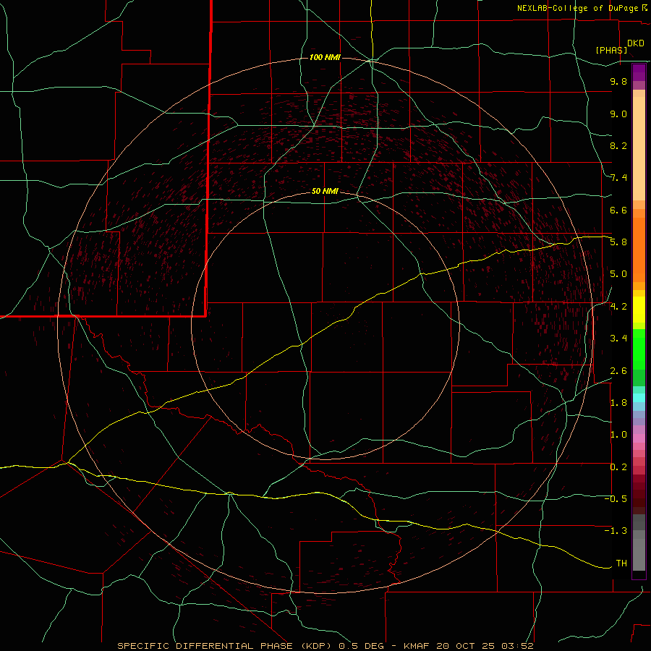Click the -1.3 scale value
The image size is (651, 651).
coord(616,531)
